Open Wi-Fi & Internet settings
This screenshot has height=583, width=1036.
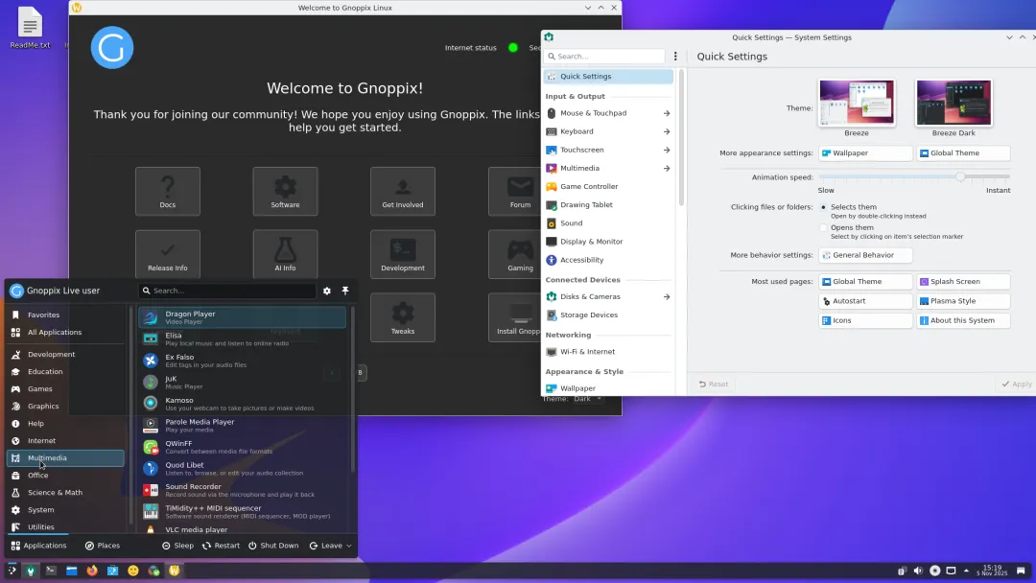608,352
